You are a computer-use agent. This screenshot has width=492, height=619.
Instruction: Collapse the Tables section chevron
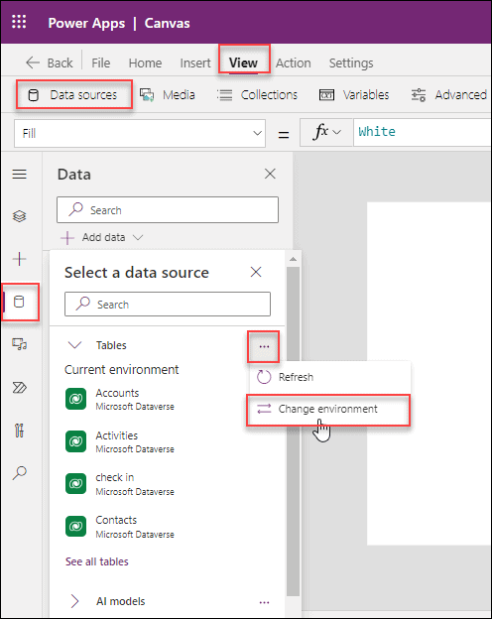click(x=74, y=345)
